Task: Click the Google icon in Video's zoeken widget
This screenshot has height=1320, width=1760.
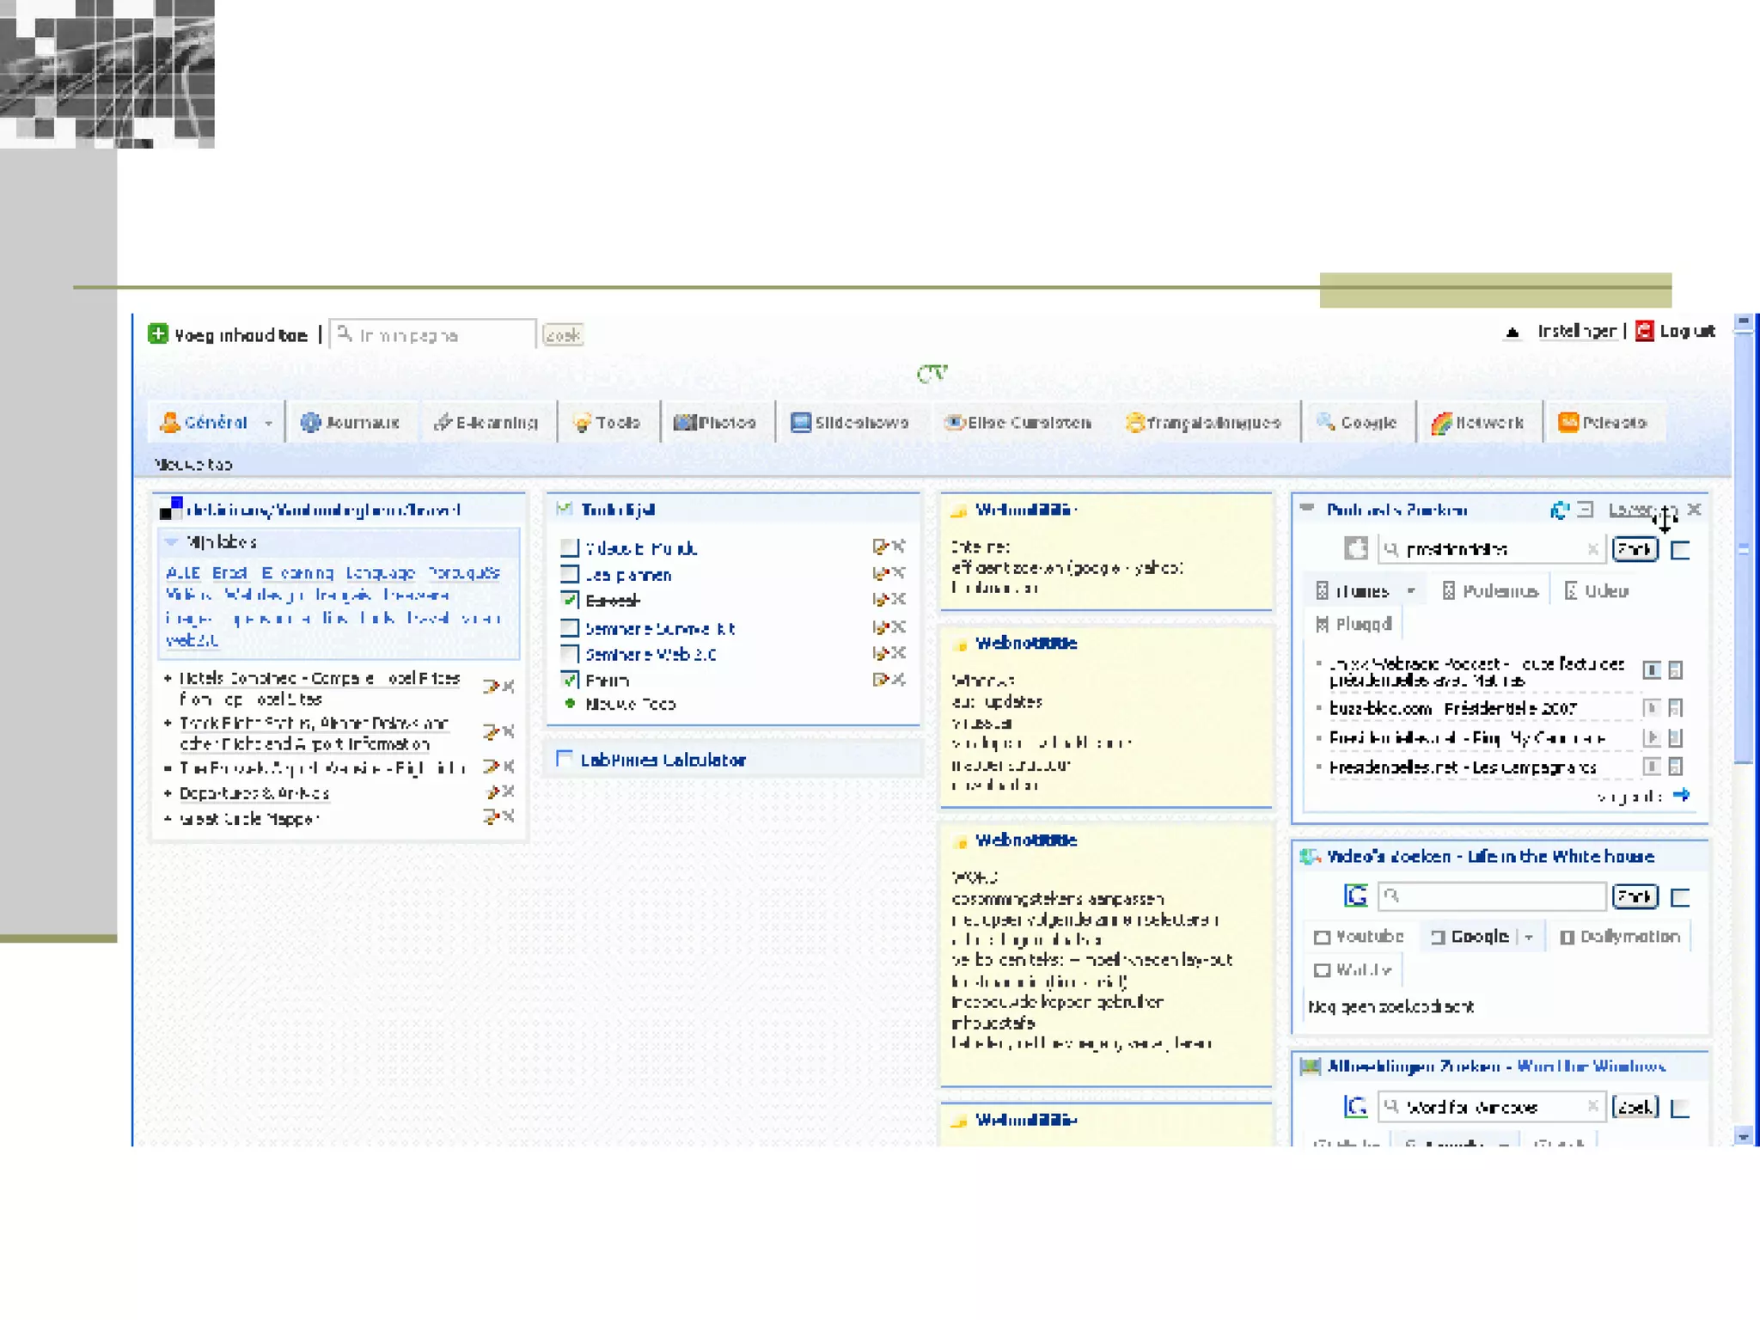Action: click(x=1355, y=896)
